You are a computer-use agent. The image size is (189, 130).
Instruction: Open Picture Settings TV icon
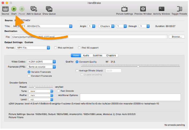tap(124, 9)
